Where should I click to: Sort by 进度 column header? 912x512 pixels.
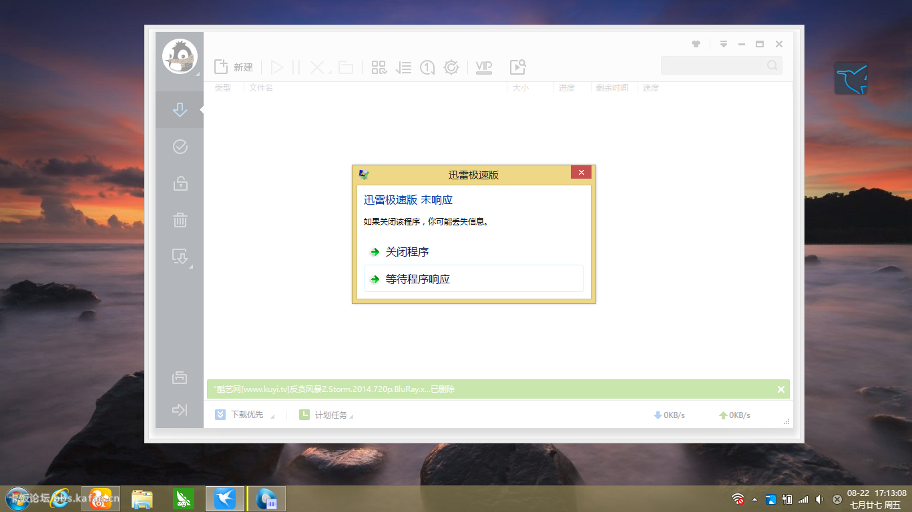coord(567,87)
